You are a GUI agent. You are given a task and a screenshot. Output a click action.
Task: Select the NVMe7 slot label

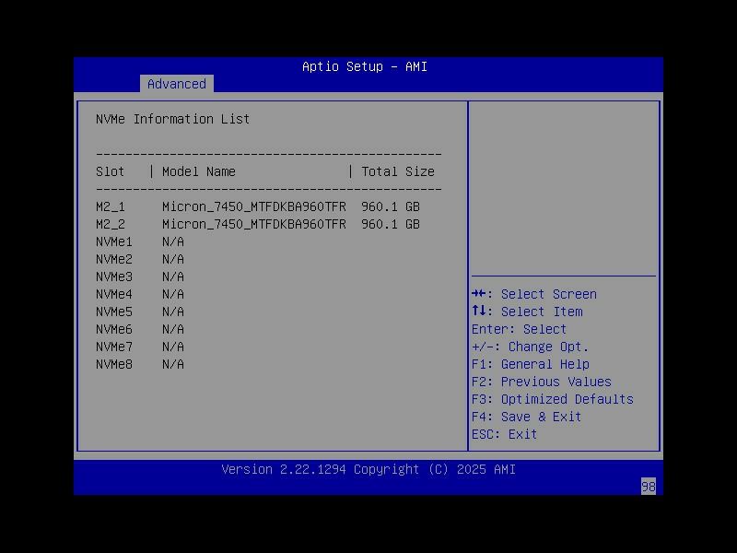[x=114, y=347]
